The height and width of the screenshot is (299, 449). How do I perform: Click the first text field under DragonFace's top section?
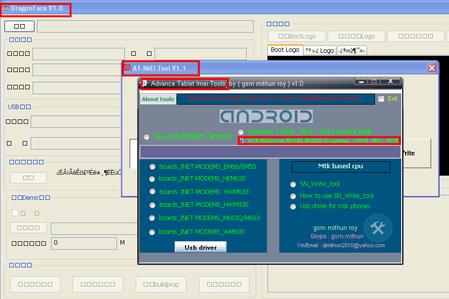point(78,54)
